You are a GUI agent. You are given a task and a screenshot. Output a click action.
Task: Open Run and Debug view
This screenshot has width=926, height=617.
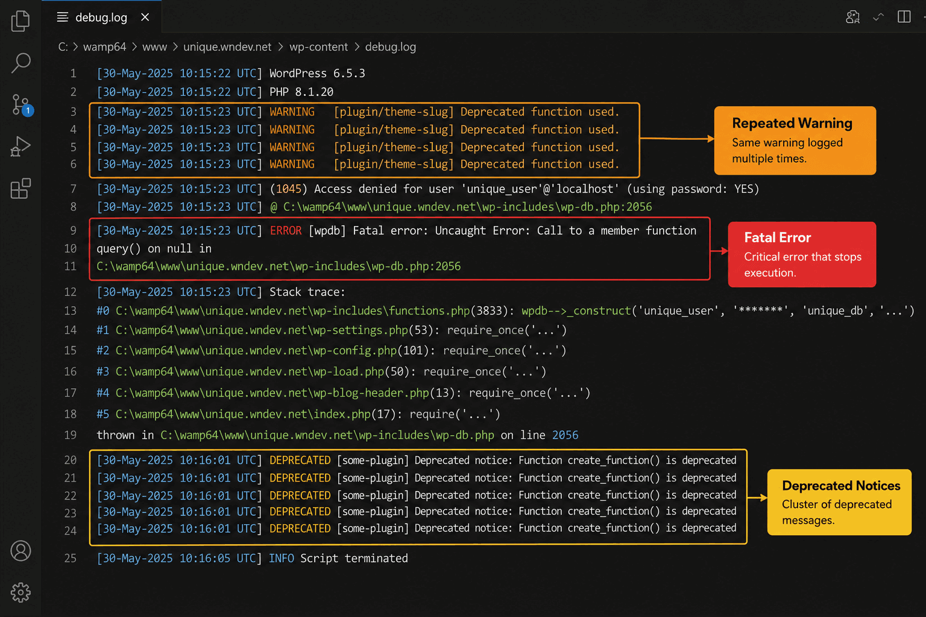pyautogui.click(x=20, y=146)
